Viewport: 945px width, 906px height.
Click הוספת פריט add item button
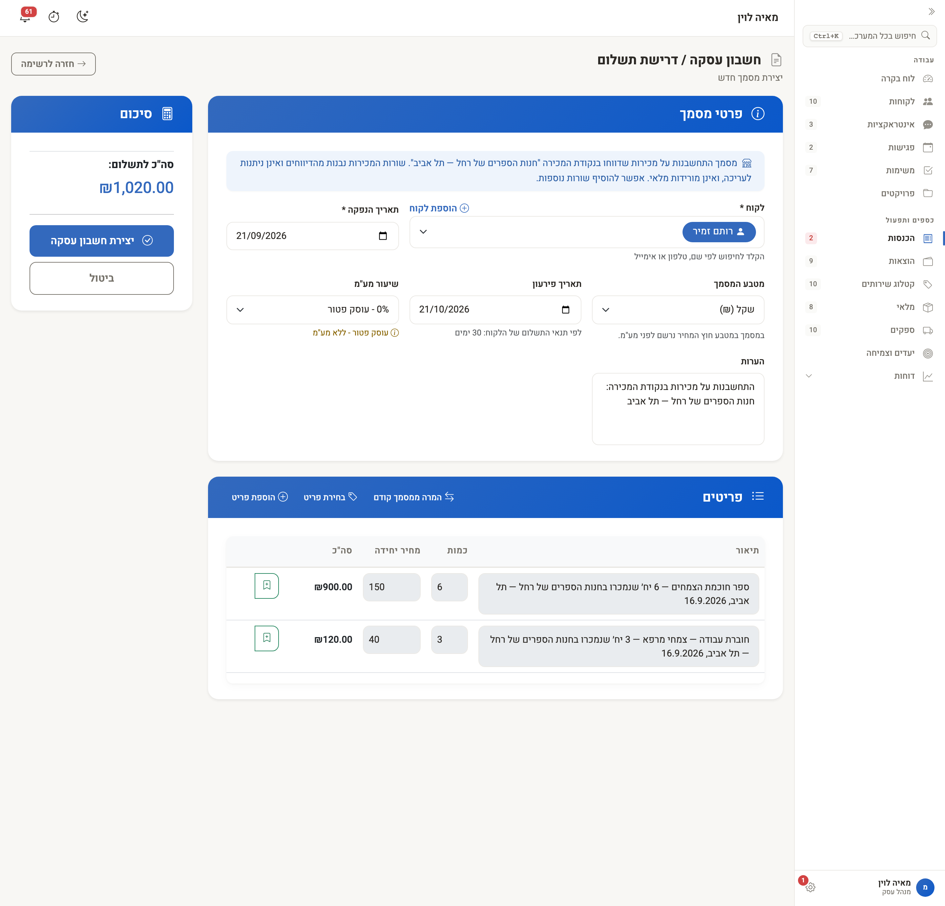[260, 497]
